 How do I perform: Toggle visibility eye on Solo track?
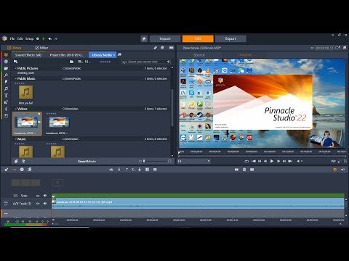point(38,196)
